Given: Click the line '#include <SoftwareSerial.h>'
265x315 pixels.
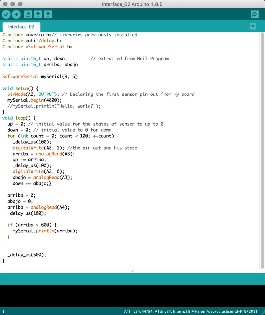Looking at the screenshot, I should pos(37,47).
